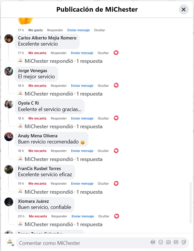This screenshot has height=251, width=194.
Task: Toggle Me encanta on Jorge Venegas's comment
Action: pos(37,86)
